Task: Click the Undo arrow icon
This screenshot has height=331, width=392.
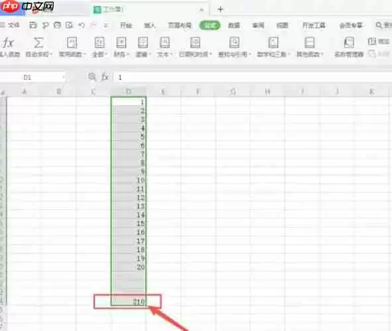Action: (82, 25)
